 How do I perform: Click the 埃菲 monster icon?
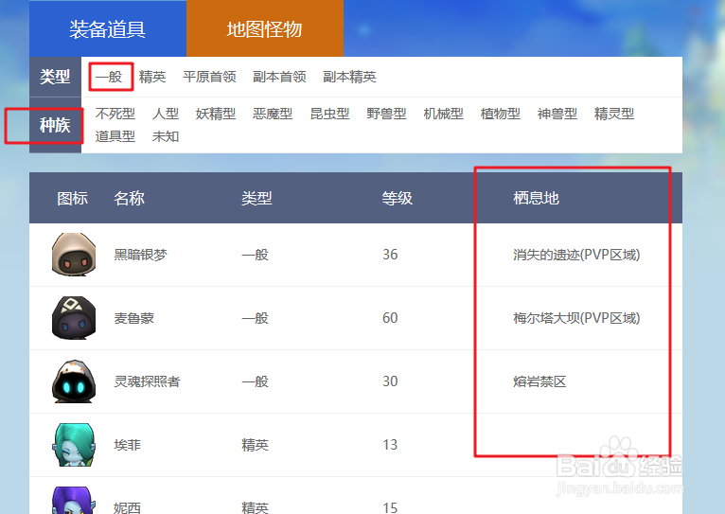pyautogui.click(x=74, y=445)
